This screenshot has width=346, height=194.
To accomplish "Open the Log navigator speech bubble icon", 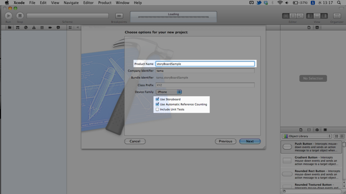I will pyautogui.click(x=58, y=28).
